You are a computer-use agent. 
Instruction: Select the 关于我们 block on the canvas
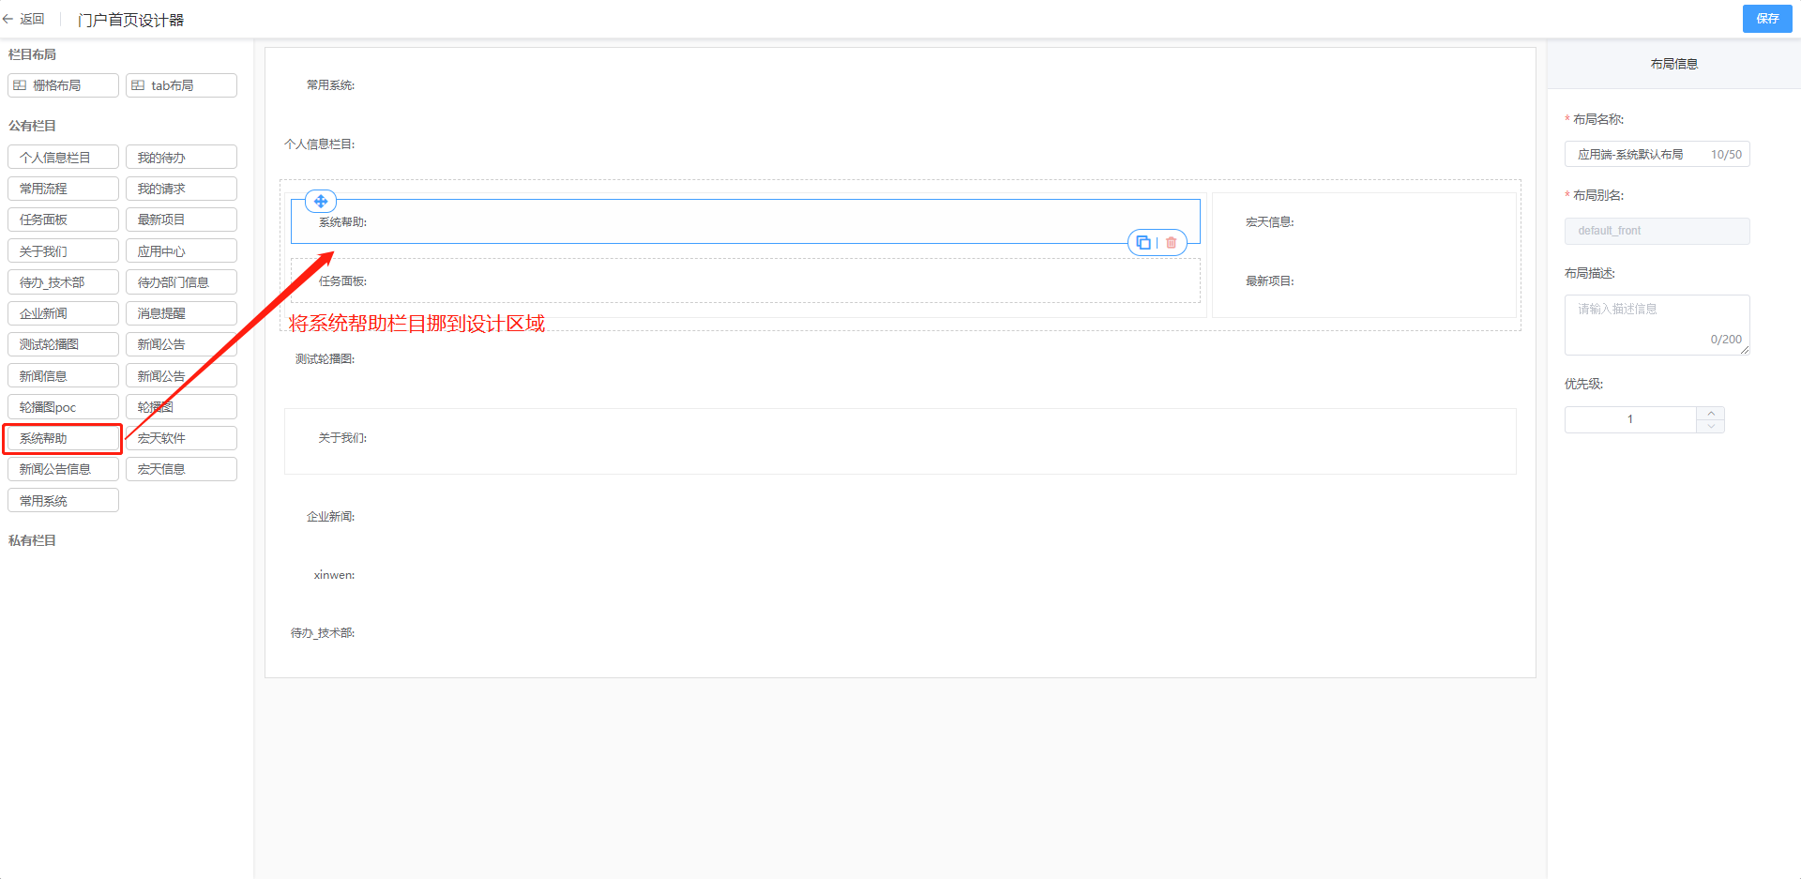click(x=900, y=441)
